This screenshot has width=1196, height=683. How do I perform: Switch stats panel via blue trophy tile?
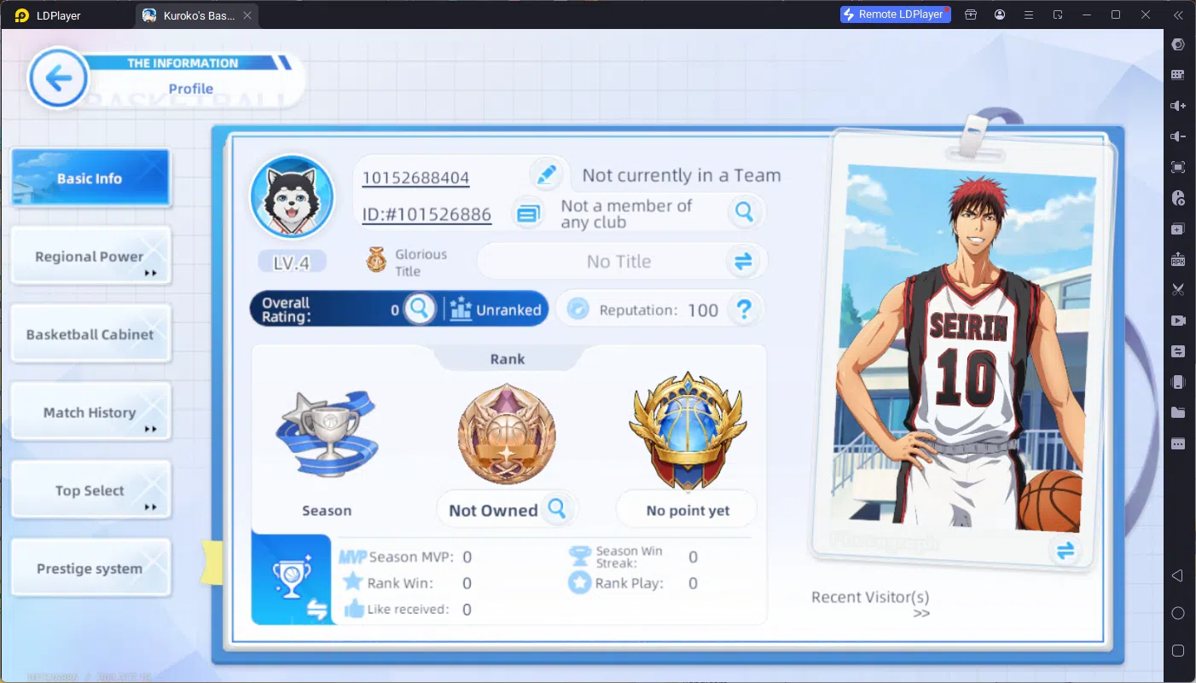click(x=291, y=579)
